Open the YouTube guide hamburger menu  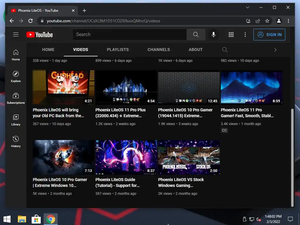pyautogui.click(x=16, y=35)
